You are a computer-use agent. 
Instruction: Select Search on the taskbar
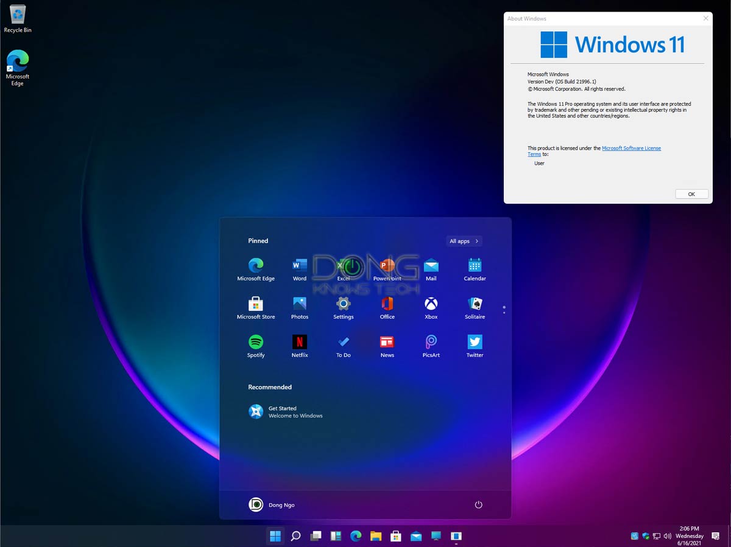click(x=295, y=536)
